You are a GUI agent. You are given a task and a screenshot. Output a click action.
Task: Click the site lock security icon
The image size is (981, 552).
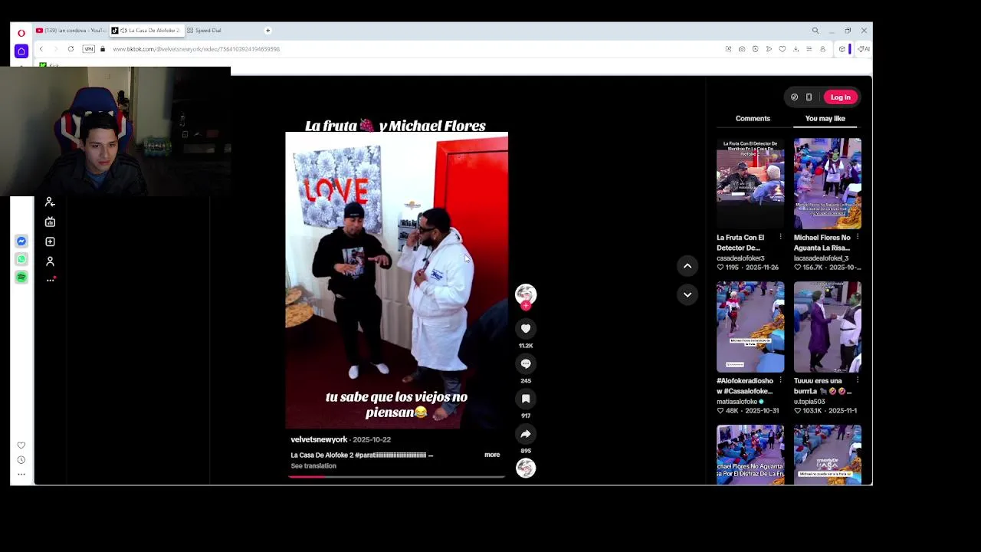103,49
